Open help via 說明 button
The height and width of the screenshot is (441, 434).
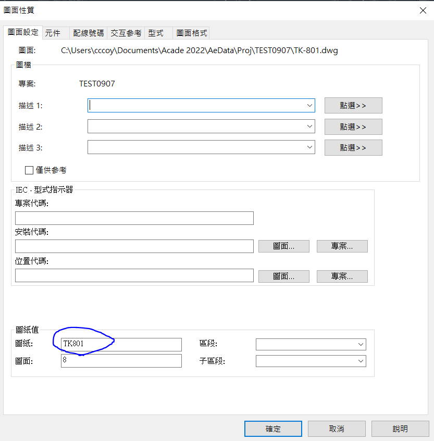[x=400, y=429]
